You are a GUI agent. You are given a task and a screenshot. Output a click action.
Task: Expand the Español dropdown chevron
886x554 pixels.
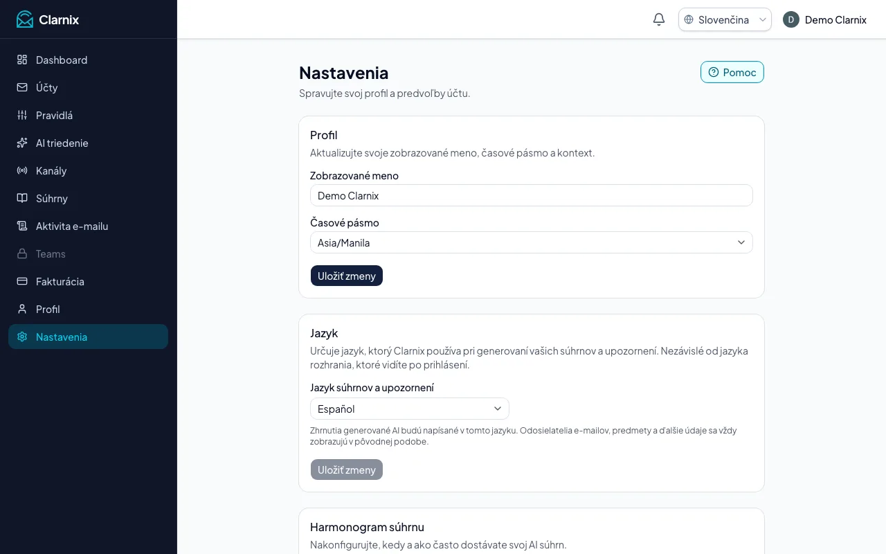click(x=498, y=409)
